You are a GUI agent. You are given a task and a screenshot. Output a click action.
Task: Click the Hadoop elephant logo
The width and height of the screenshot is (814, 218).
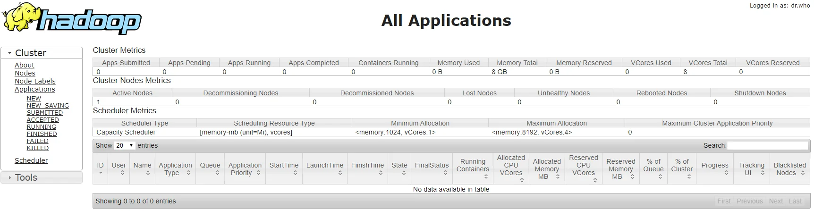click(x=72, y=19)
